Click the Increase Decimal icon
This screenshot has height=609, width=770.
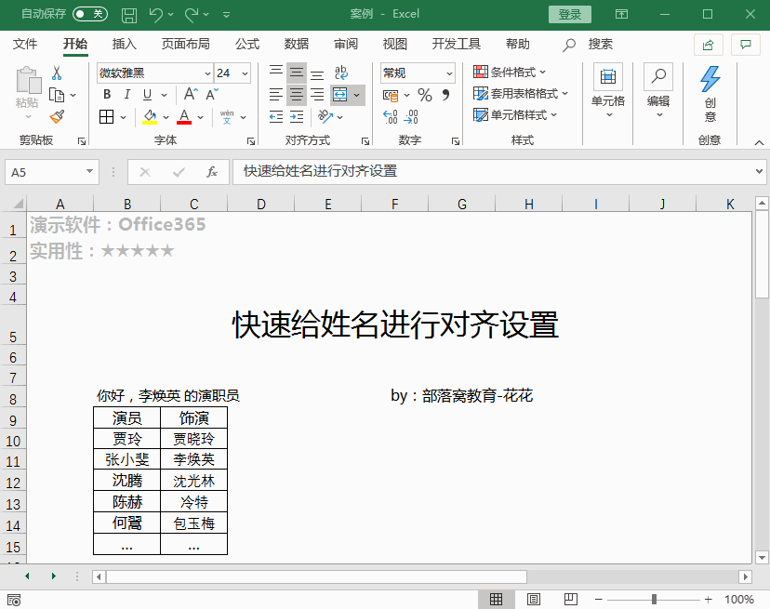391,117
